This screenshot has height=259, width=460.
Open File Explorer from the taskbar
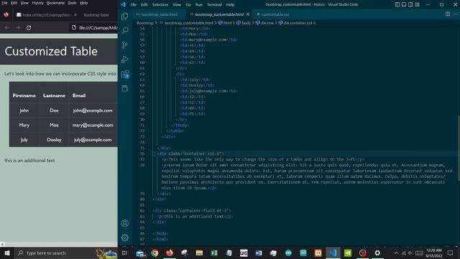click(199, 253)
